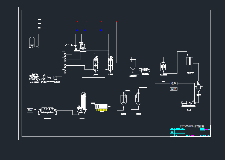
Task: Click the bottom air filter in the filter column
Action: (65, 72)
